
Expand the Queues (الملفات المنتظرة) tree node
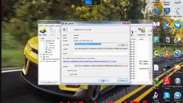(x=41, y=61)
